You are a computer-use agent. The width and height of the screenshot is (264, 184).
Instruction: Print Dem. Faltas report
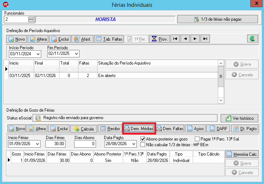click(170, 128)
